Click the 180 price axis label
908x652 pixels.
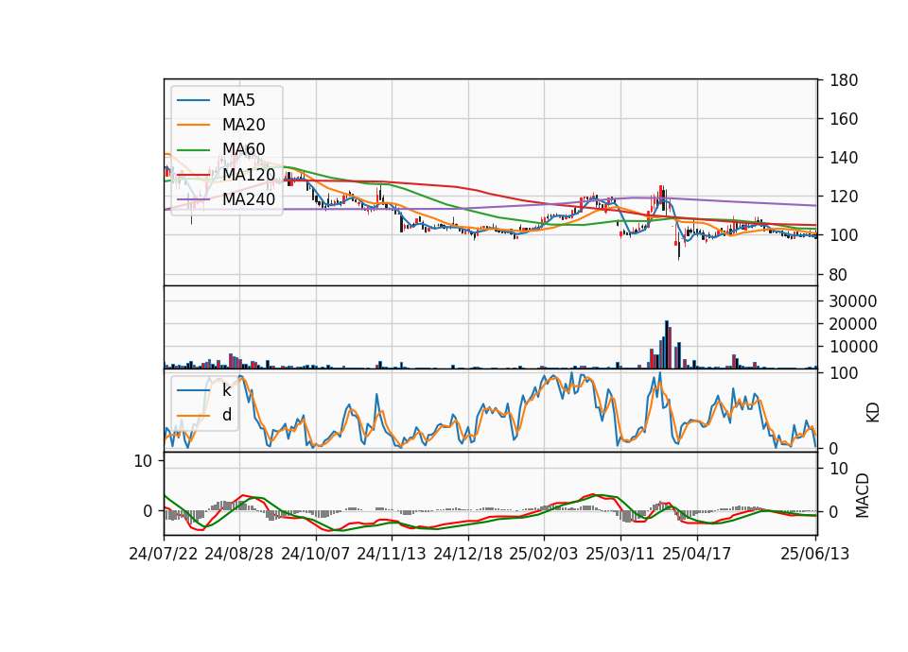pyautogui.click(x=843, y=80)
